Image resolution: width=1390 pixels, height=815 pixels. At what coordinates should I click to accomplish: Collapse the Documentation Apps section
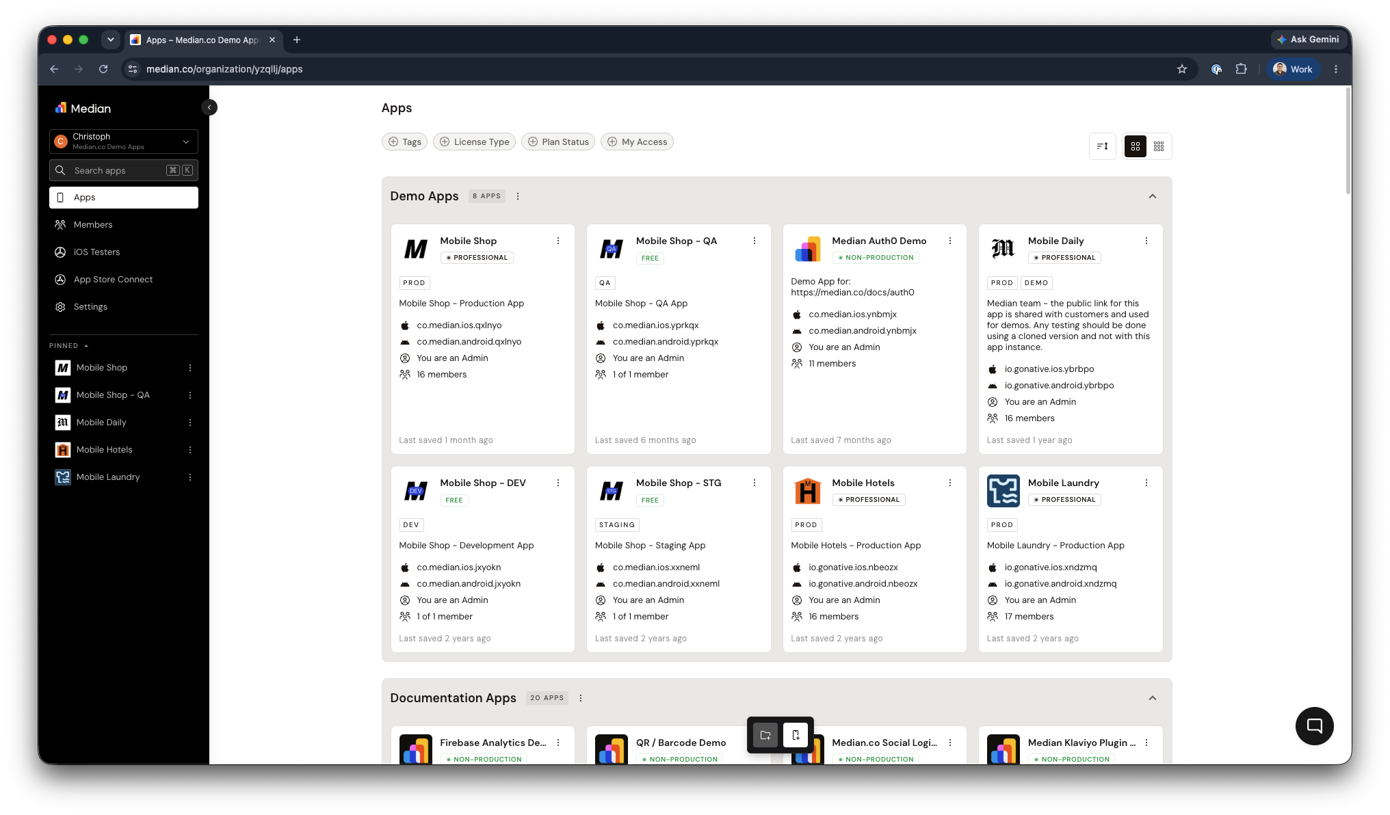(1153, 698)
